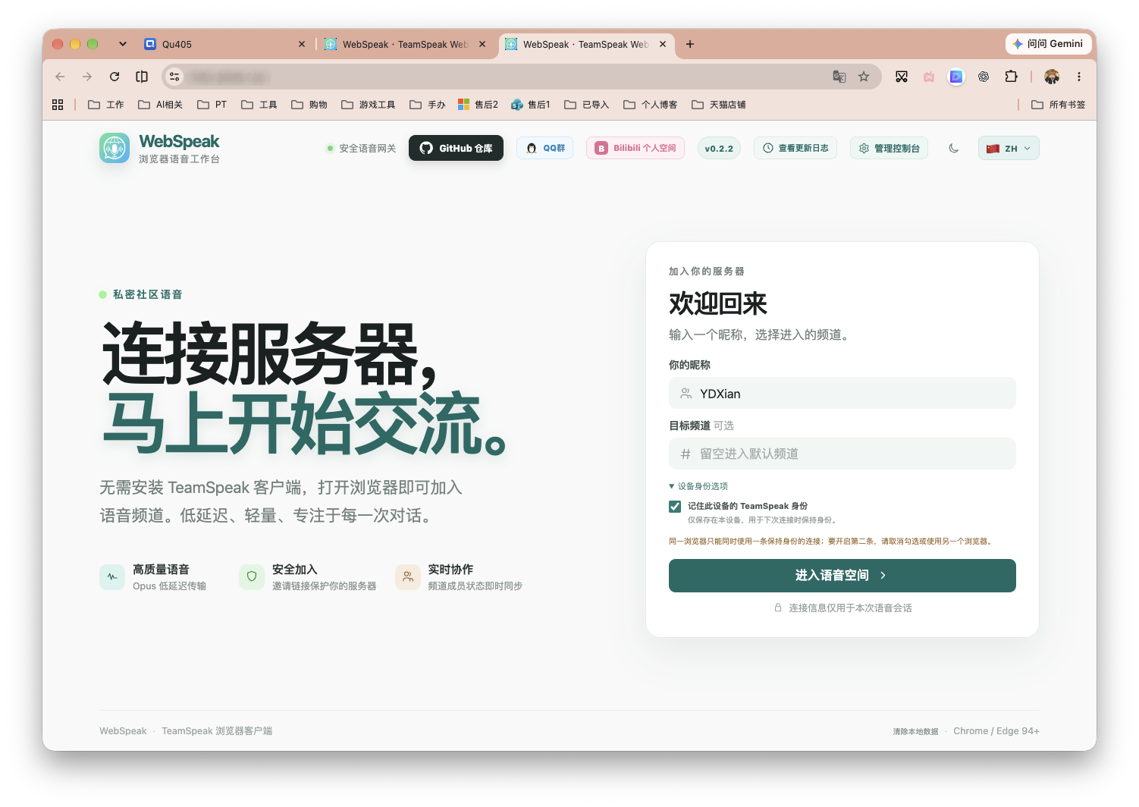Viewport: 1139px width, 807px height.
Task: Click the 清除本地数据 footer link
Action: (915, 732)
